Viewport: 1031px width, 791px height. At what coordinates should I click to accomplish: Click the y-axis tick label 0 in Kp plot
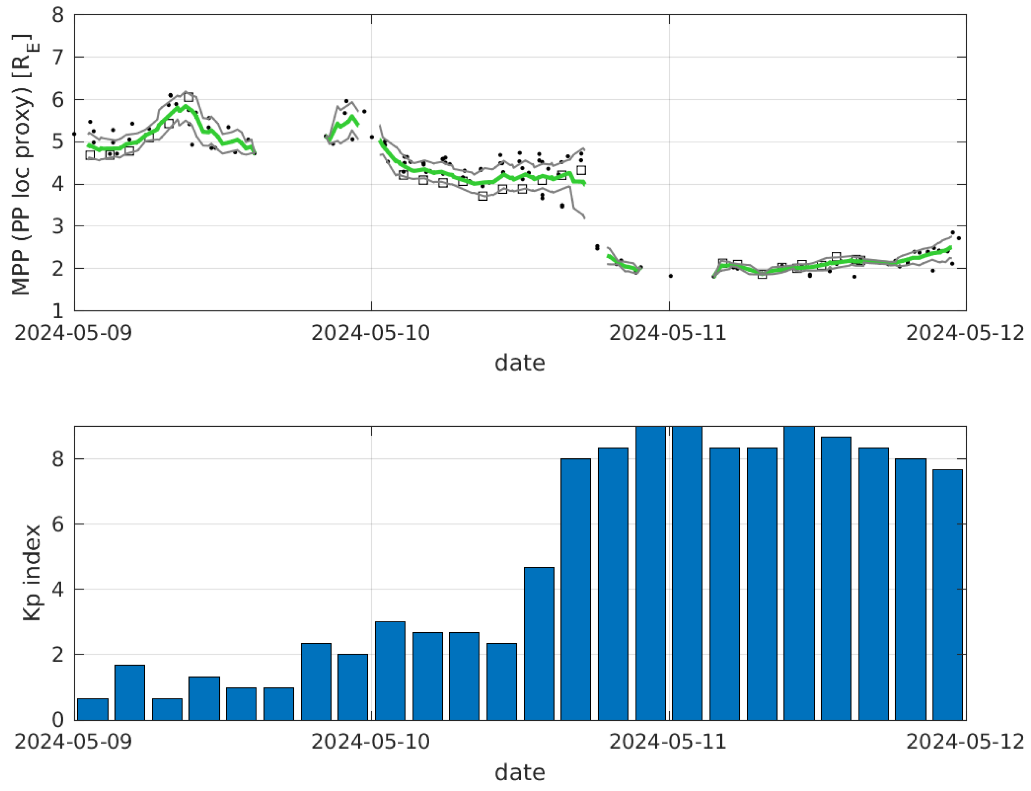[x=58, y=720]
